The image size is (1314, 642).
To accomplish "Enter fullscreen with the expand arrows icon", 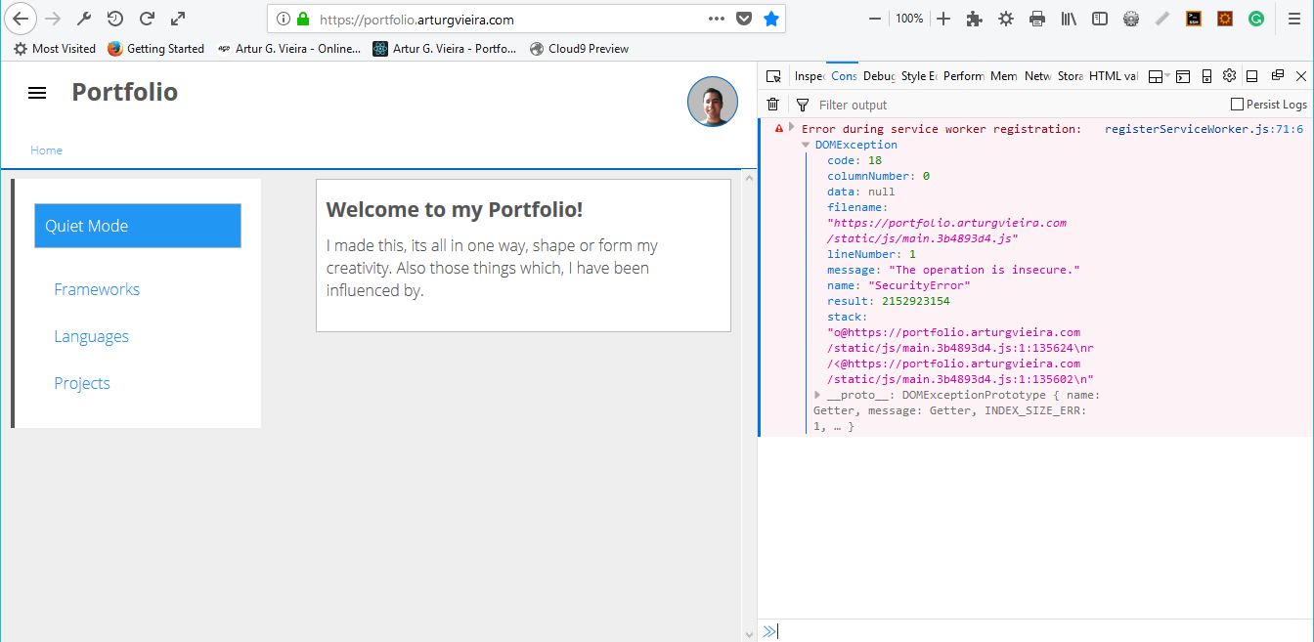I will (x=178, y=19).
